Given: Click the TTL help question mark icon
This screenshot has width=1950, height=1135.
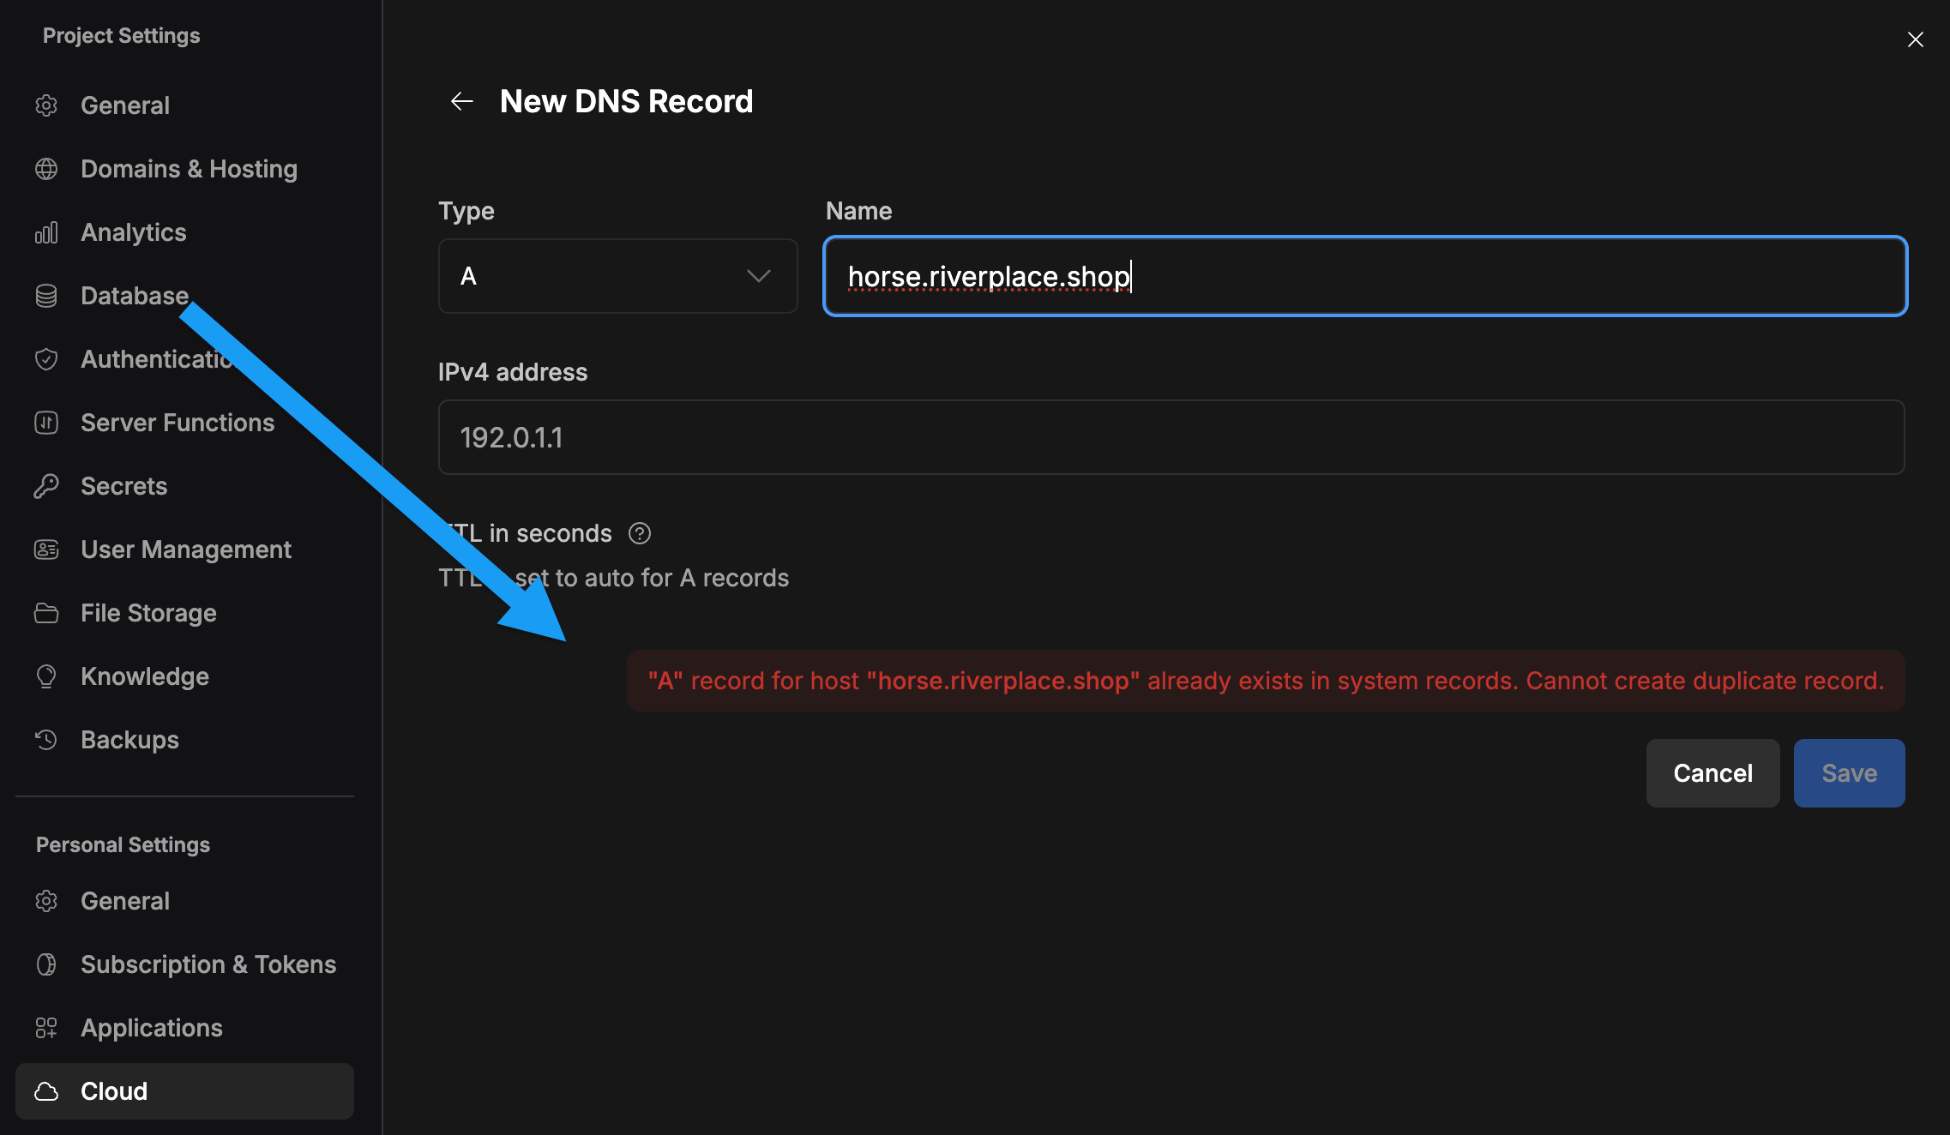Looking at the screenshot, I should point(640,533).
